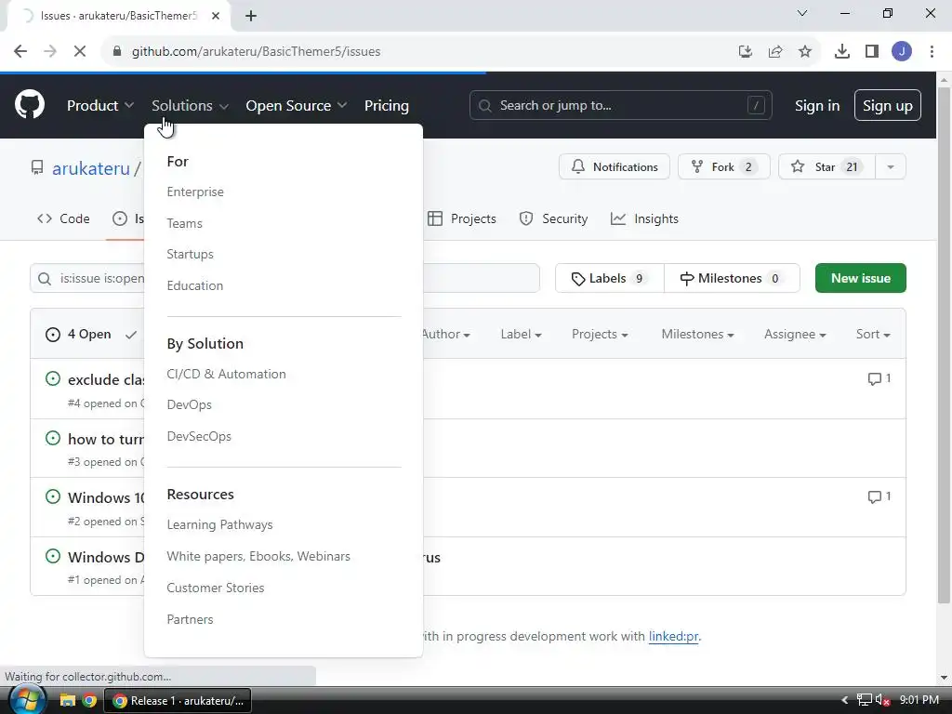The height and width of the screenshot is (714, 952).
Task: Click open-issue icon for Windows D issue
Action: pos(53,556)
